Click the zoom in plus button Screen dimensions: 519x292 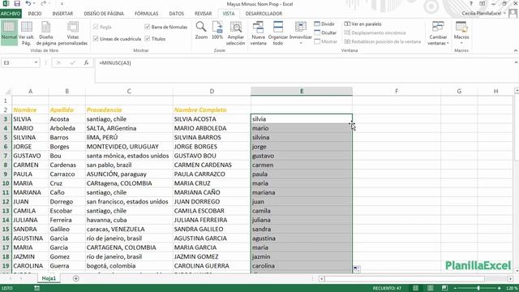pyautogui.click(x=500, y=289)
